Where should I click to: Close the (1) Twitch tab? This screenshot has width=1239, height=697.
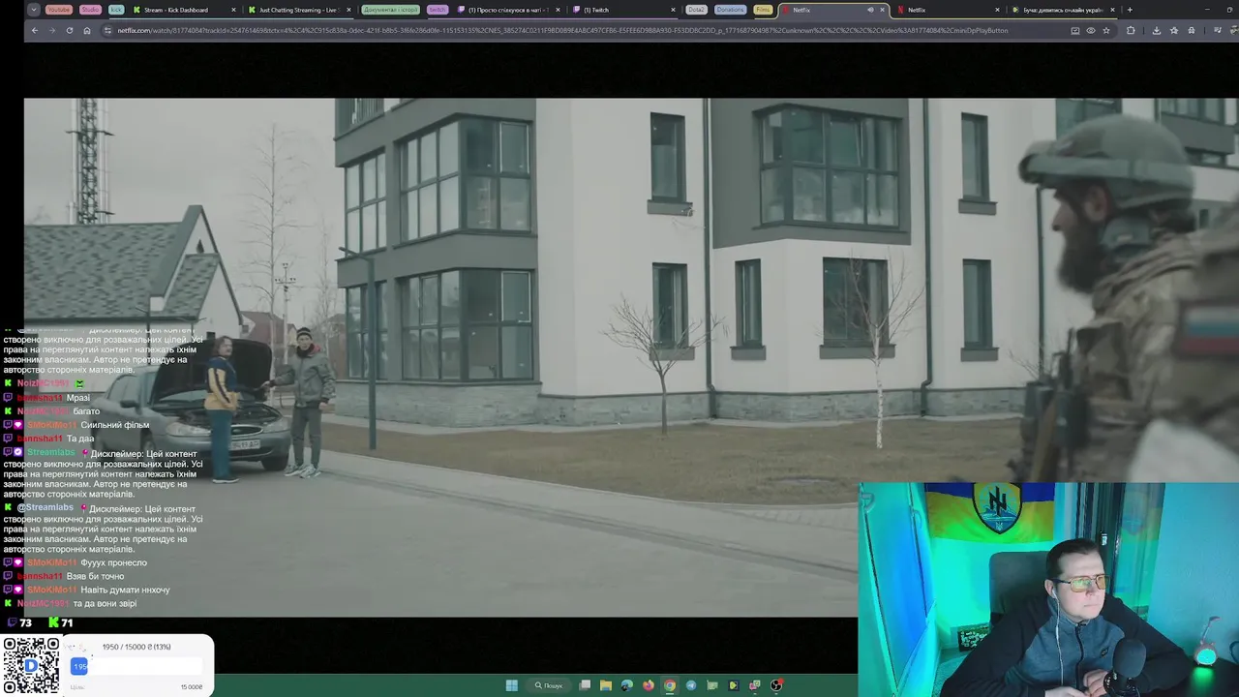coord(673,10)
